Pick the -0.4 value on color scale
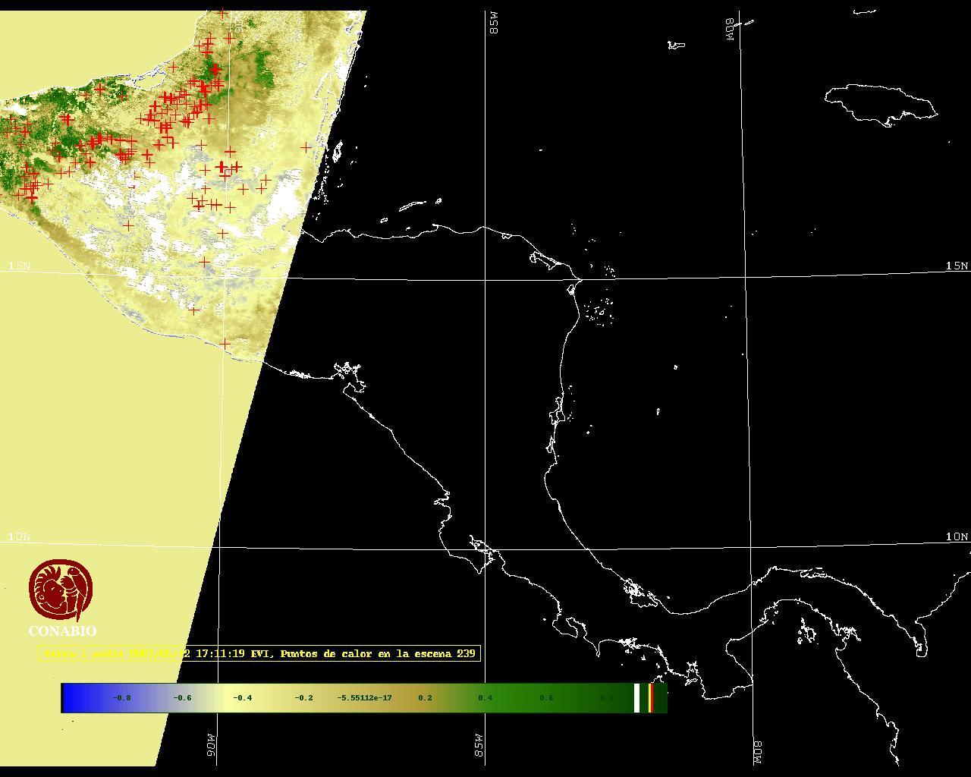This screenshot has width=971, height=777. point(243,697)
